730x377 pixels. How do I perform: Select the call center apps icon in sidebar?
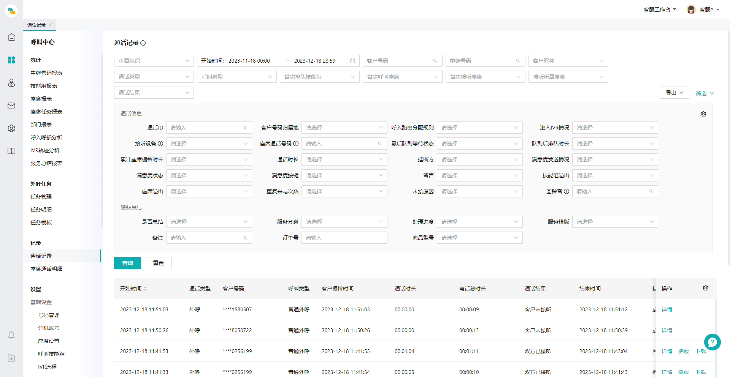pos(11,60)
